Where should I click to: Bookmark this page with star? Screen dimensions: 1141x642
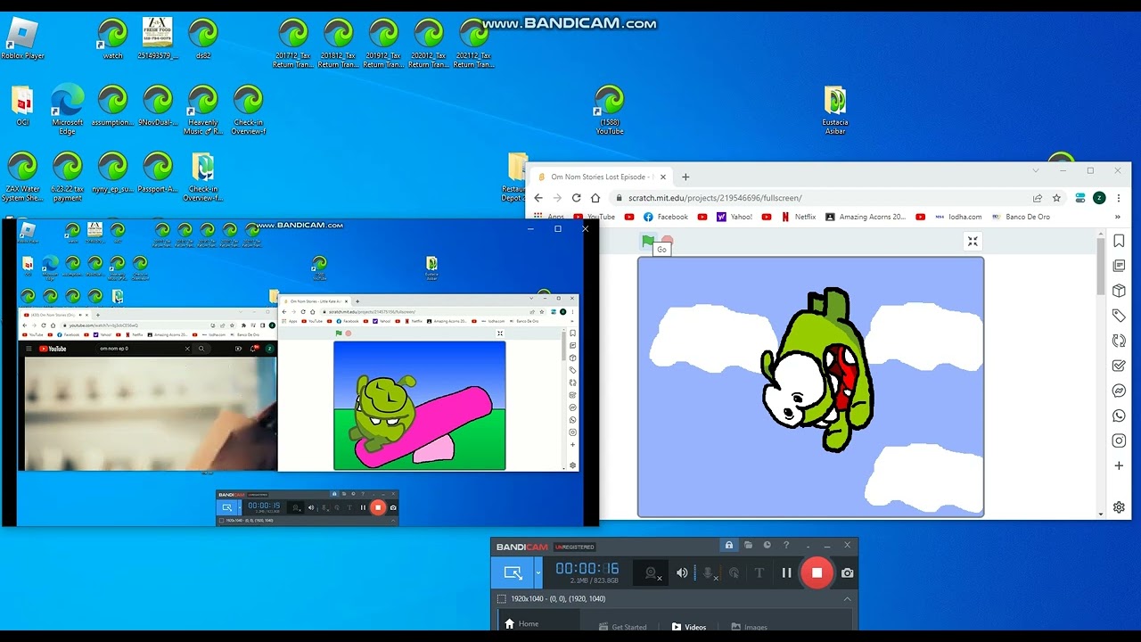(1056, 198)
